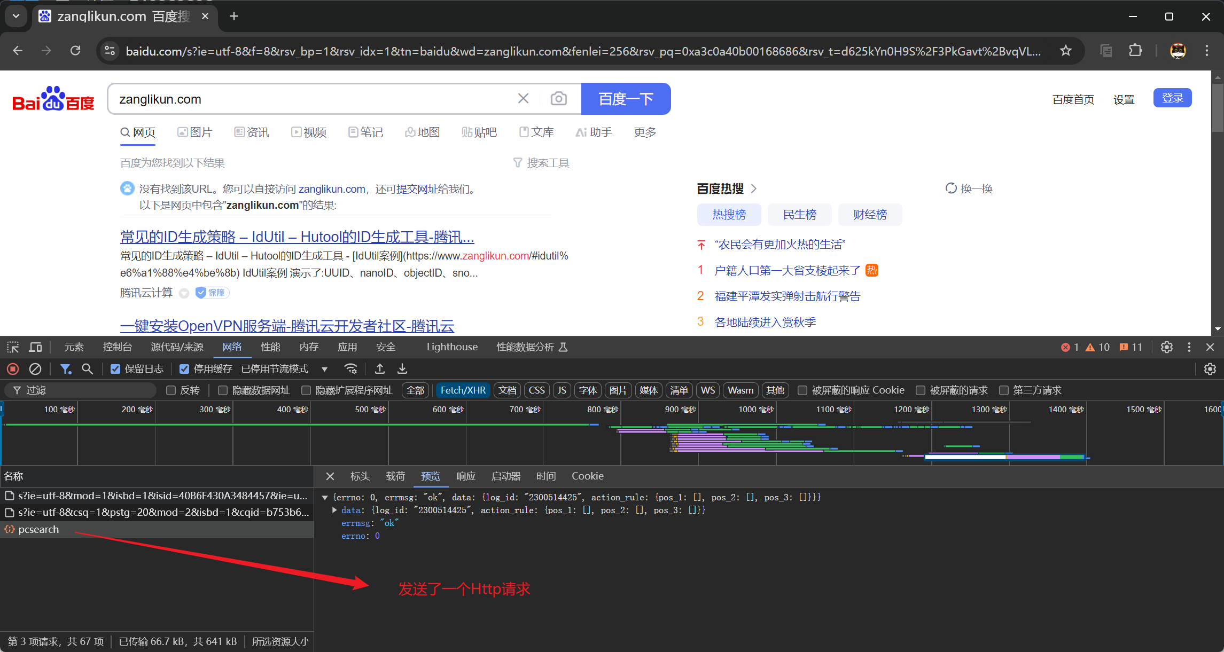The width and height of the screenshot is (1224, 652).
Task: Toggle the network filter funnel icon
Action: tap(65, 369)
